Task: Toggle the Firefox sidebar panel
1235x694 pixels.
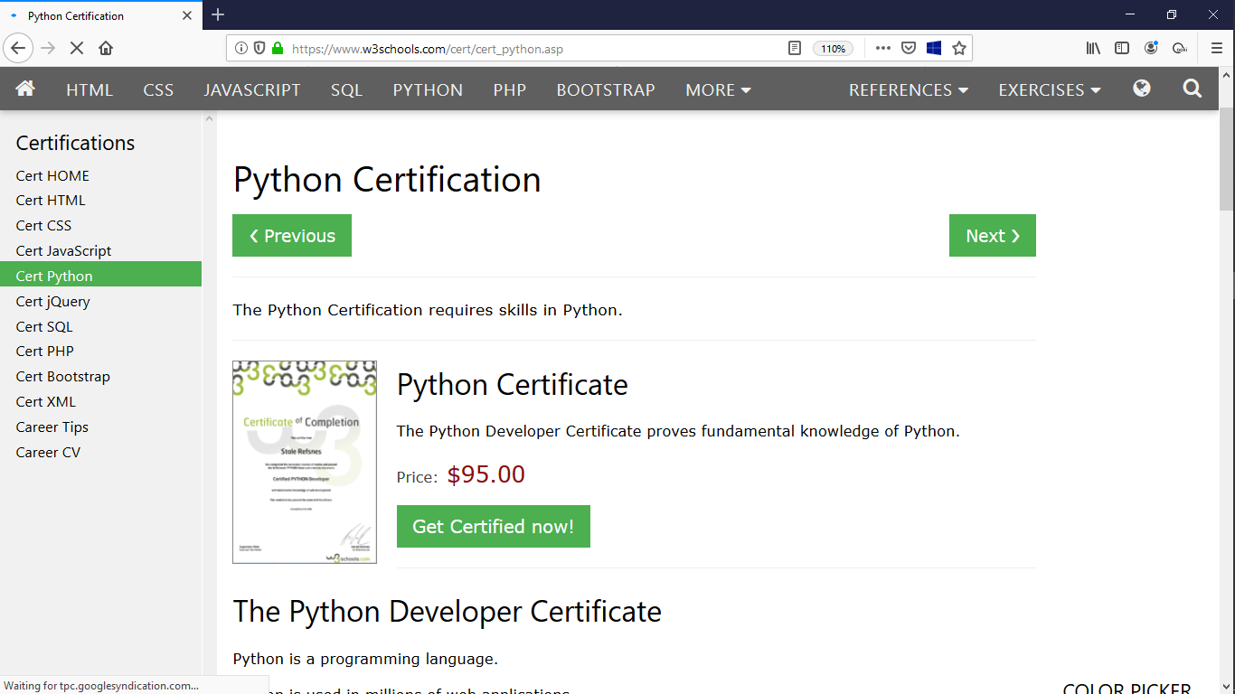Action: pyautogui.click(x=1122, y=48)
